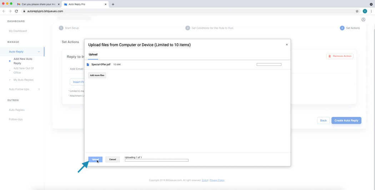
Task: Click the 10.64K file size text
Action: coord(117,65)
